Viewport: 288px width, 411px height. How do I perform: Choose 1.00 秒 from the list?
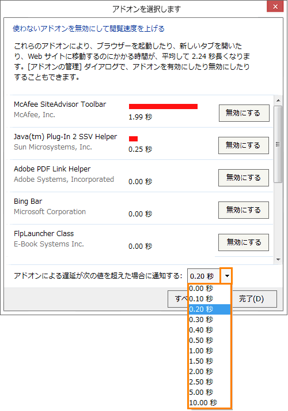[210, 351]
